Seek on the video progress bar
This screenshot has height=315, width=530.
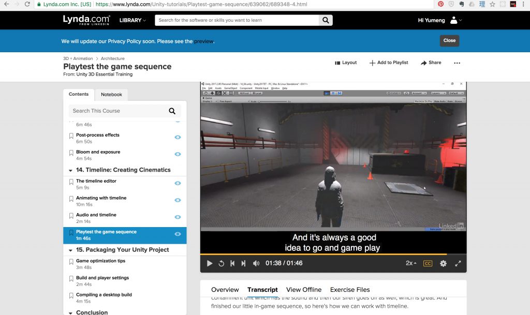pos(333,254)
